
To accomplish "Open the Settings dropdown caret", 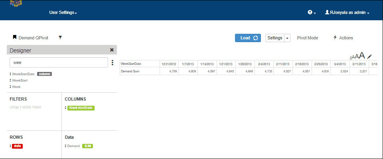I will pos(287,38).
